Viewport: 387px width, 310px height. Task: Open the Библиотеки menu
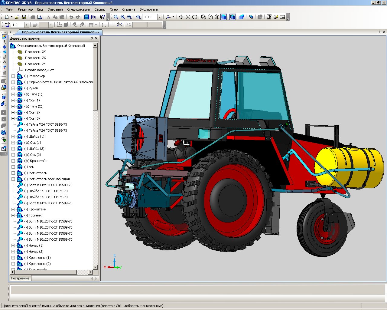149,9
